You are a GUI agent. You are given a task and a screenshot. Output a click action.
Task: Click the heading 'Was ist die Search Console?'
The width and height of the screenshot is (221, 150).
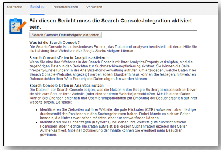[x=55, y=42]
